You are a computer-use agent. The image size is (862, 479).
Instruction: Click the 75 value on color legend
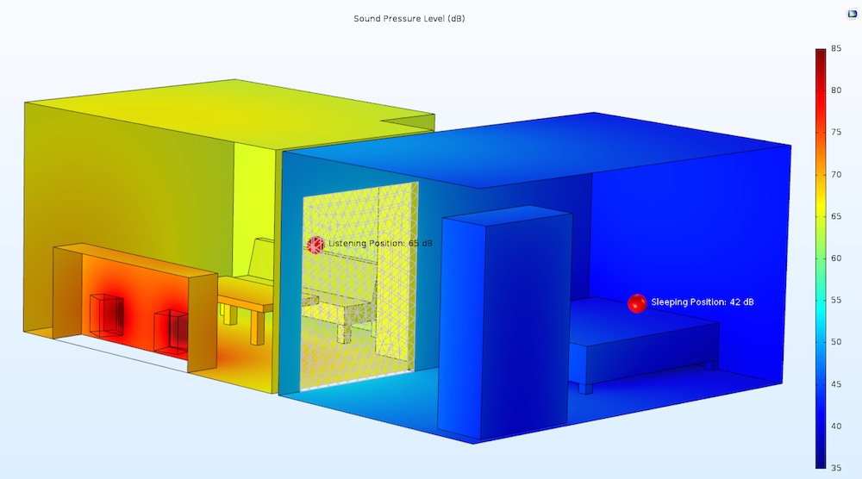pos(835,133)
